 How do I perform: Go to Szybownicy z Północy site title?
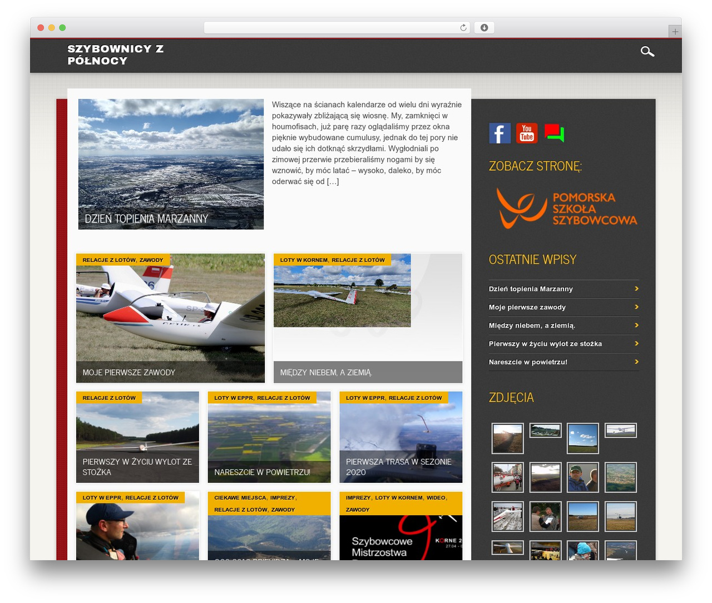(x=116, y=55)
